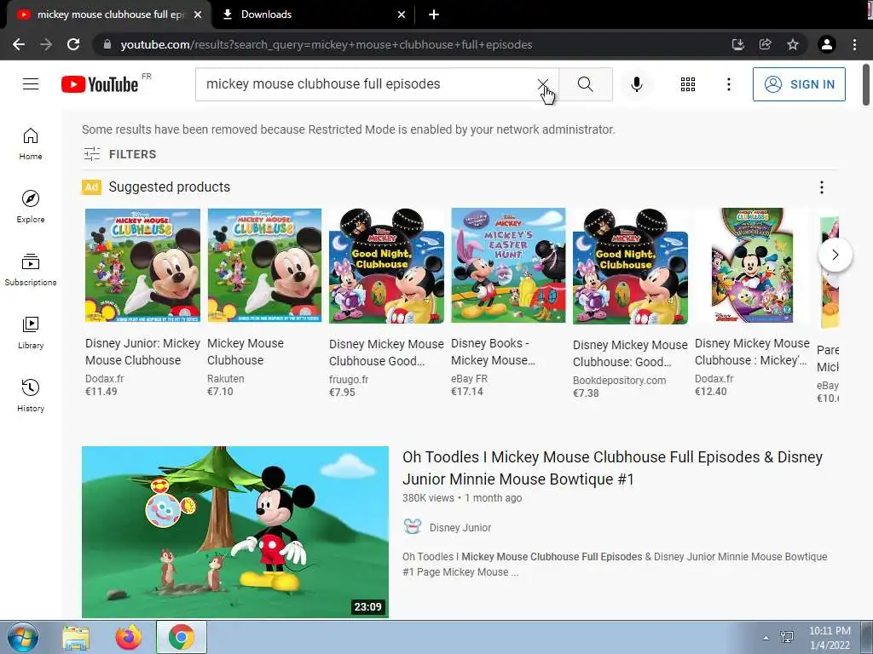The image size is (873, 654).
Task: Click 'Disney Mickey Mouse Clubhouse : Mickey'…' title
Action: (x=752, y=352)
